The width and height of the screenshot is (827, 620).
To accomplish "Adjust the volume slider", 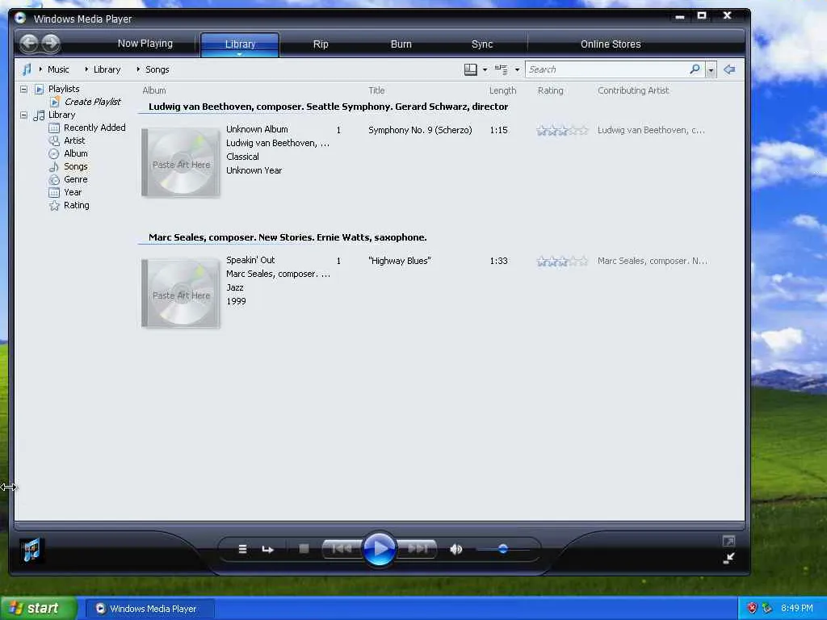I will [503, 549].
